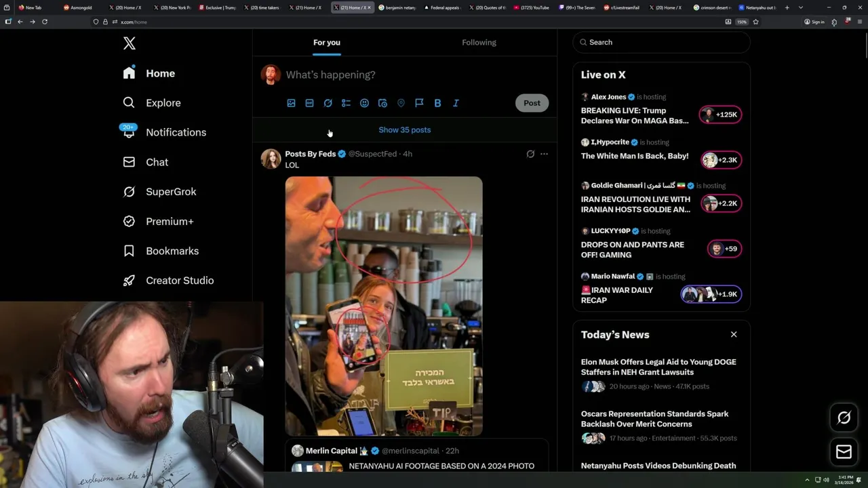
Task: Open Explore from the sidebar
Action: pos(152,103)
